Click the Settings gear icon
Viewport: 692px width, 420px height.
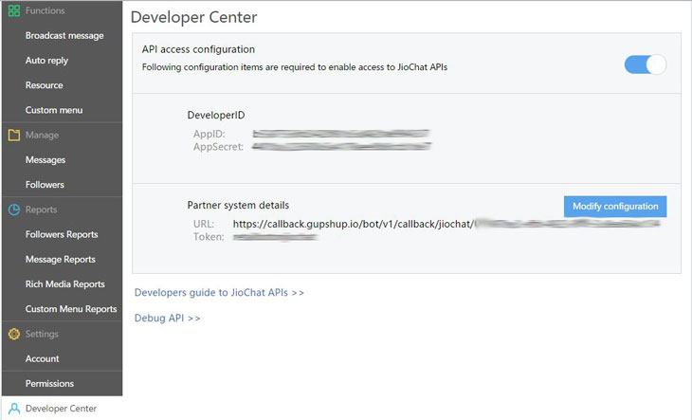(x=14, y=334)
